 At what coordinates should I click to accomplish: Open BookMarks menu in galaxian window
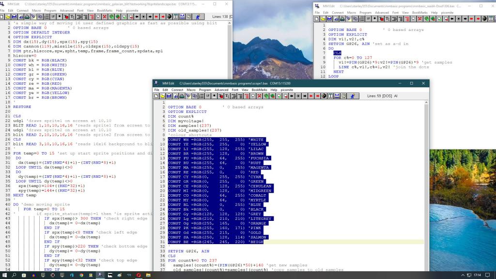coord(104,10)
